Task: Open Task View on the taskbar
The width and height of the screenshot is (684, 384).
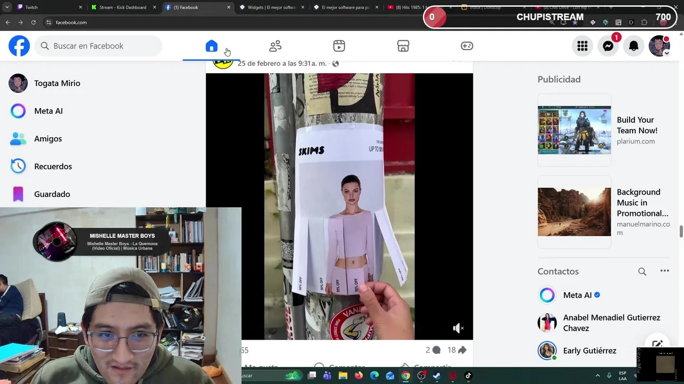Action: [x=312, y=375]
